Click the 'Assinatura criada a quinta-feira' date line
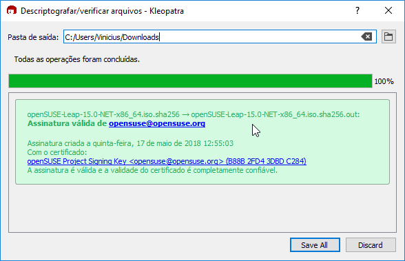This screenshot has width=405, height=261. click(x=130, y=143)
